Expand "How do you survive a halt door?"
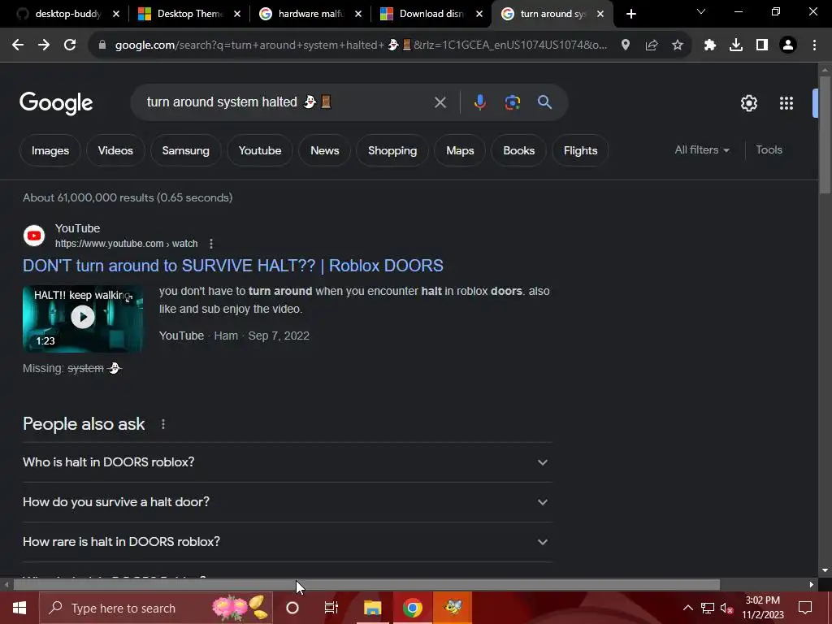Viewport: 832px width, 624px height. click(287, 502)
